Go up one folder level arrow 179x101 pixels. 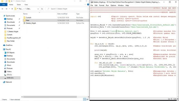tap(12, 9)
